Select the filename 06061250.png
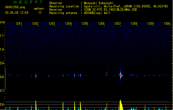Image resolution: width=173 pixels, height=110 pixels. pyautogui.click(x=15, y=7)
